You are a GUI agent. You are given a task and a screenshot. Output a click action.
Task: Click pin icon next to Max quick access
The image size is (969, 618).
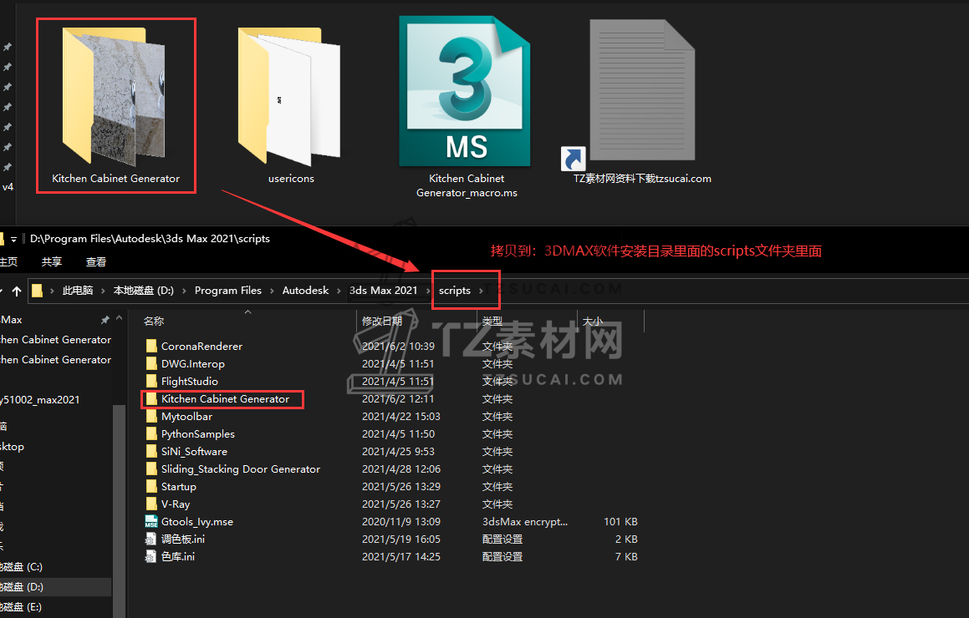tap(105, 320)
